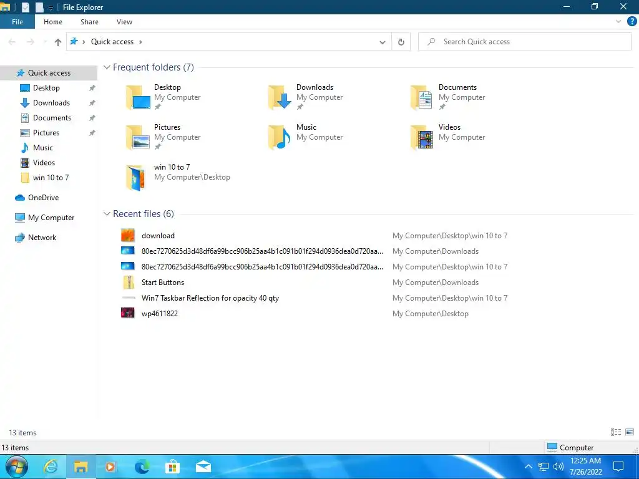Screen dimensions: 639x479
Task: Open Microsoft Edge from the taskbar
Action: tap(142, 467)
